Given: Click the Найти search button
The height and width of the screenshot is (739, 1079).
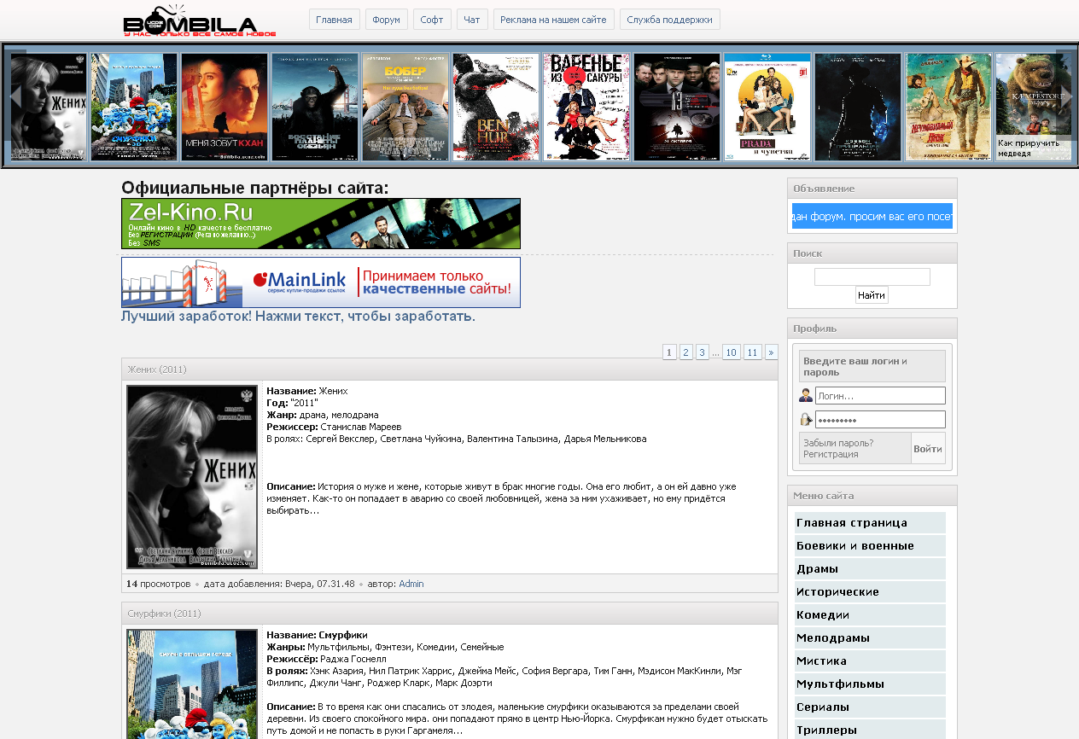Looking at the screenshot, I should point(872,295).
